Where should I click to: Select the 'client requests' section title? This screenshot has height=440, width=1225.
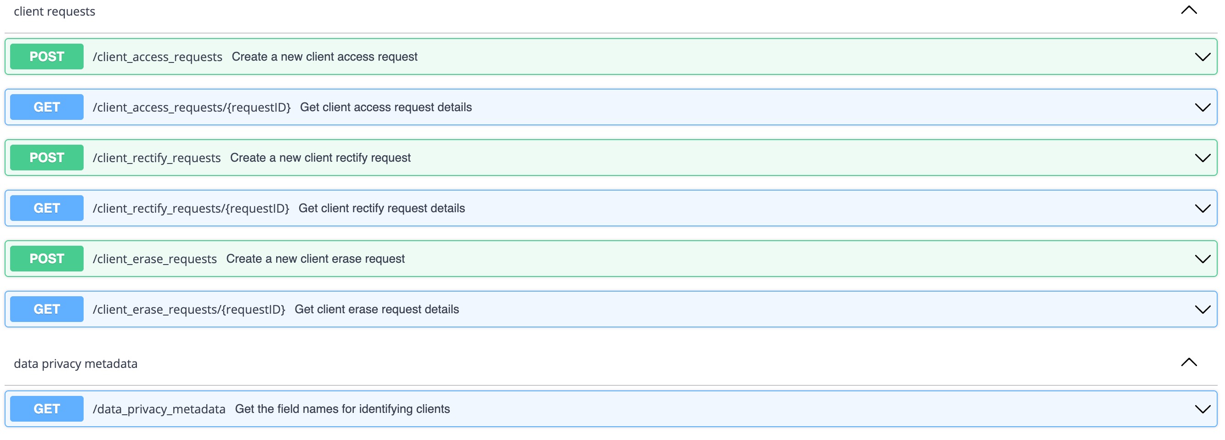click(54, 11)
